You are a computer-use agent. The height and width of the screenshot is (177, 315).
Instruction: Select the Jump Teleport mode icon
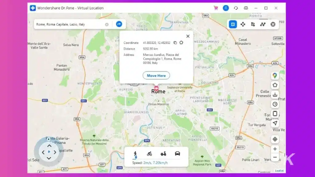click(243, 24)
